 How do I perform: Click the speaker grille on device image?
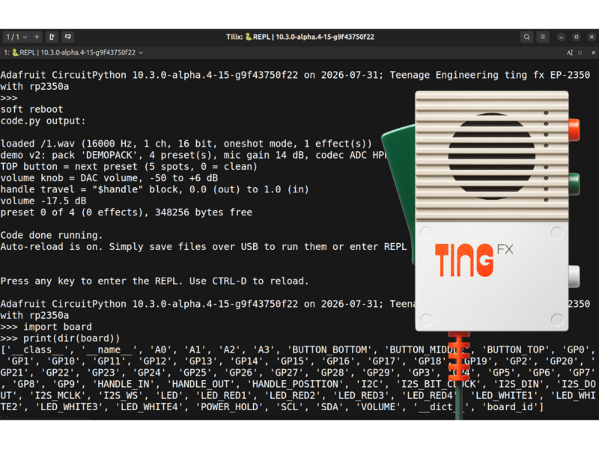tap(492, 156)
